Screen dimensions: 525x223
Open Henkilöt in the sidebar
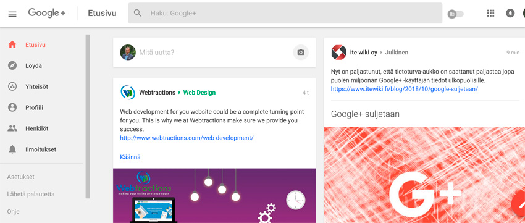tap(37, 128)
